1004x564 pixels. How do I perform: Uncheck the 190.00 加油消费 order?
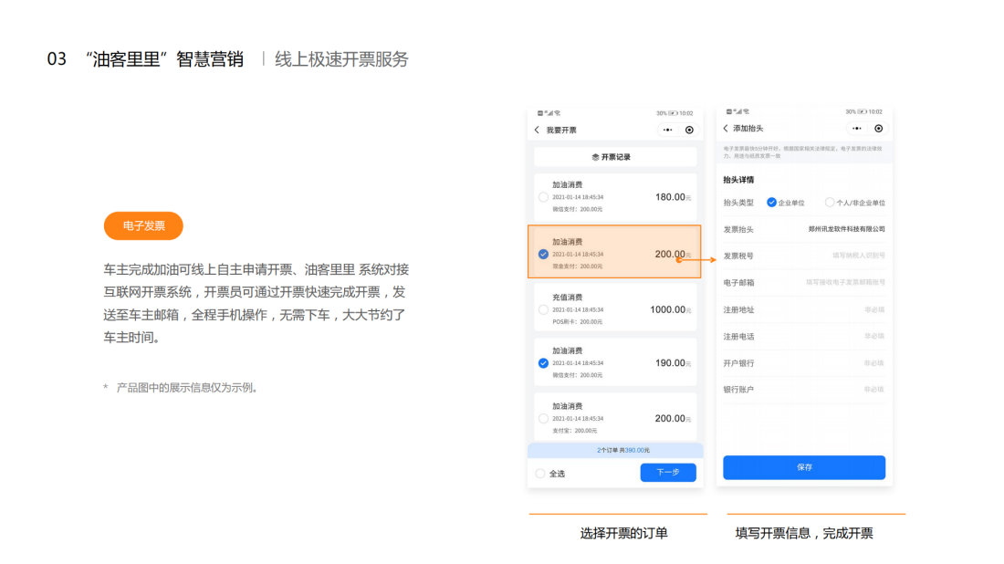pos(543,363)
